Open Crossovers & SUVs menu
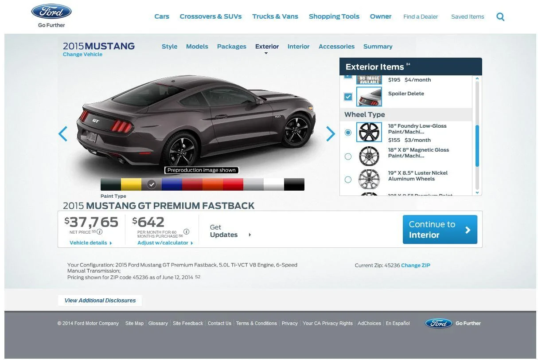 pyautogui.click(x=211, y=16)
